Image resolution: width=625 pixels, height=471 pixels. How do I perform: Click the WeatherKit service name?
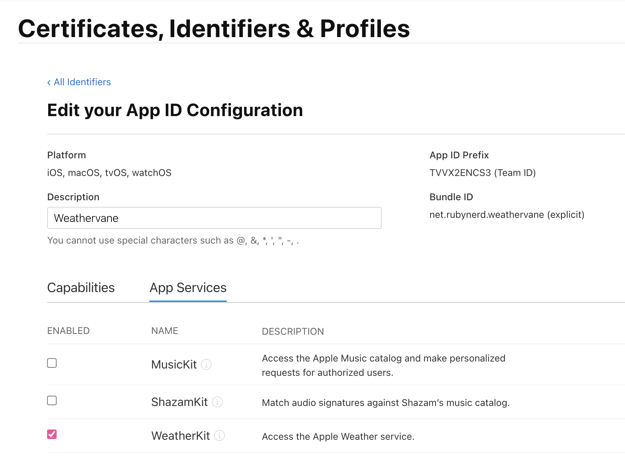click(181, 436)
